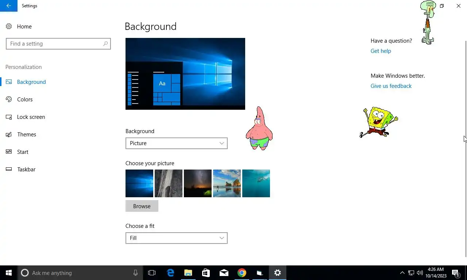The image size is (467, 280).
Task: Open the Background type dropdown showing Picture
Action: click(177, 143)
